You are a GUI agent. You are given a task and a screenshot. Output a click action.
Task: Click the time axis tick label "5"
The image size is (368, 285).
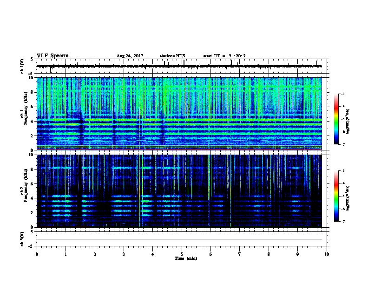coord(182,254)
